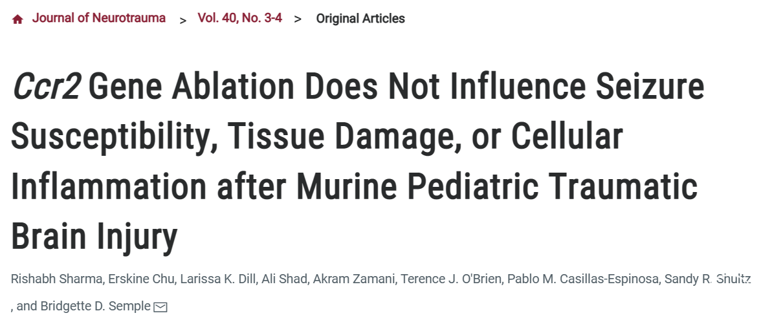Click the words "Brain Injury" in the title
This screenshot has width=761, height=322.
pos(94,237)
